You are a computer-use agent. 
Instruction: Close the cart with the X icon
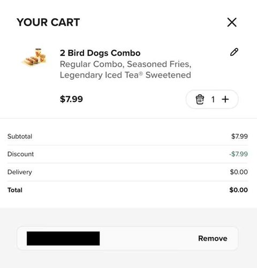tap(232, 23)
